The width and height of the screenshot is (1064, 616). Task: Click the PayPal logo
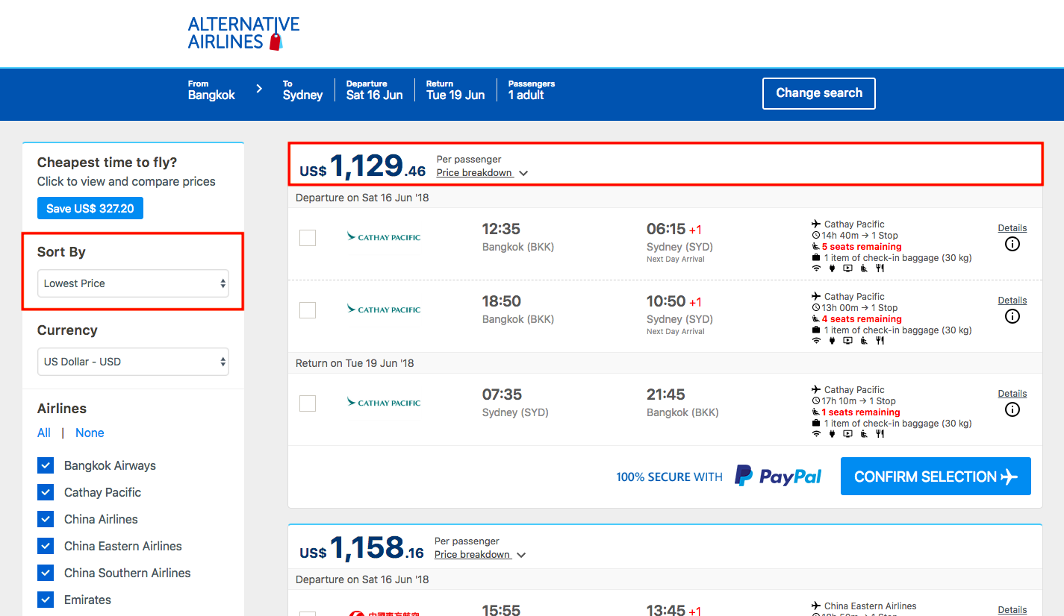(777, 476)
